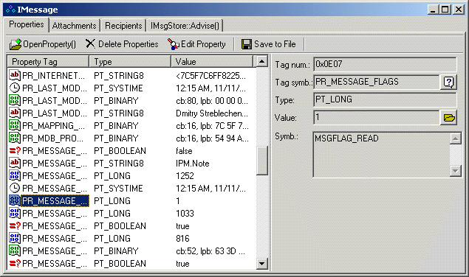
Task: Click the long icon of the 1252 row
Action: [x=15, y=175]
